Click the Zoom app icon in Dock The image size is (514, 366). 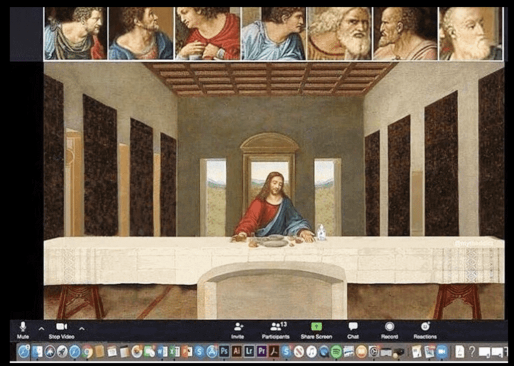point(442,352)
